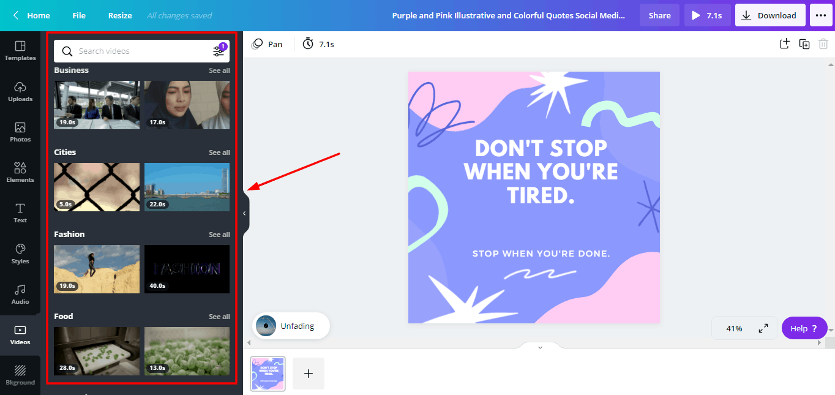The height and width of the screenshot is (395, 835).
Task: See all Business videos
Action: point(219,70)
